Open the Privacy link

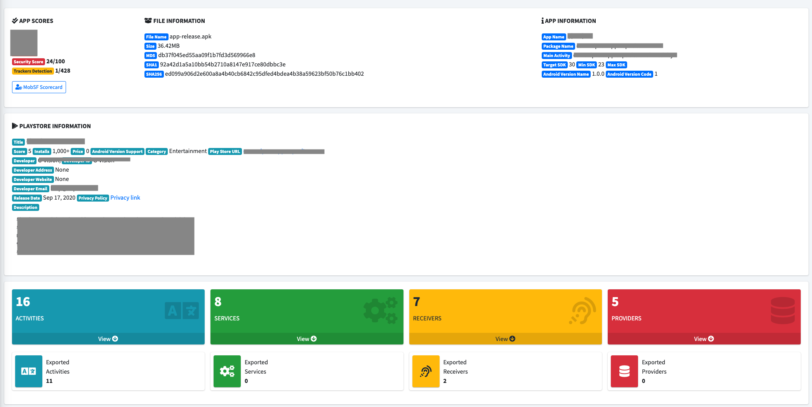pyautogui.click(x=125, y=198)
